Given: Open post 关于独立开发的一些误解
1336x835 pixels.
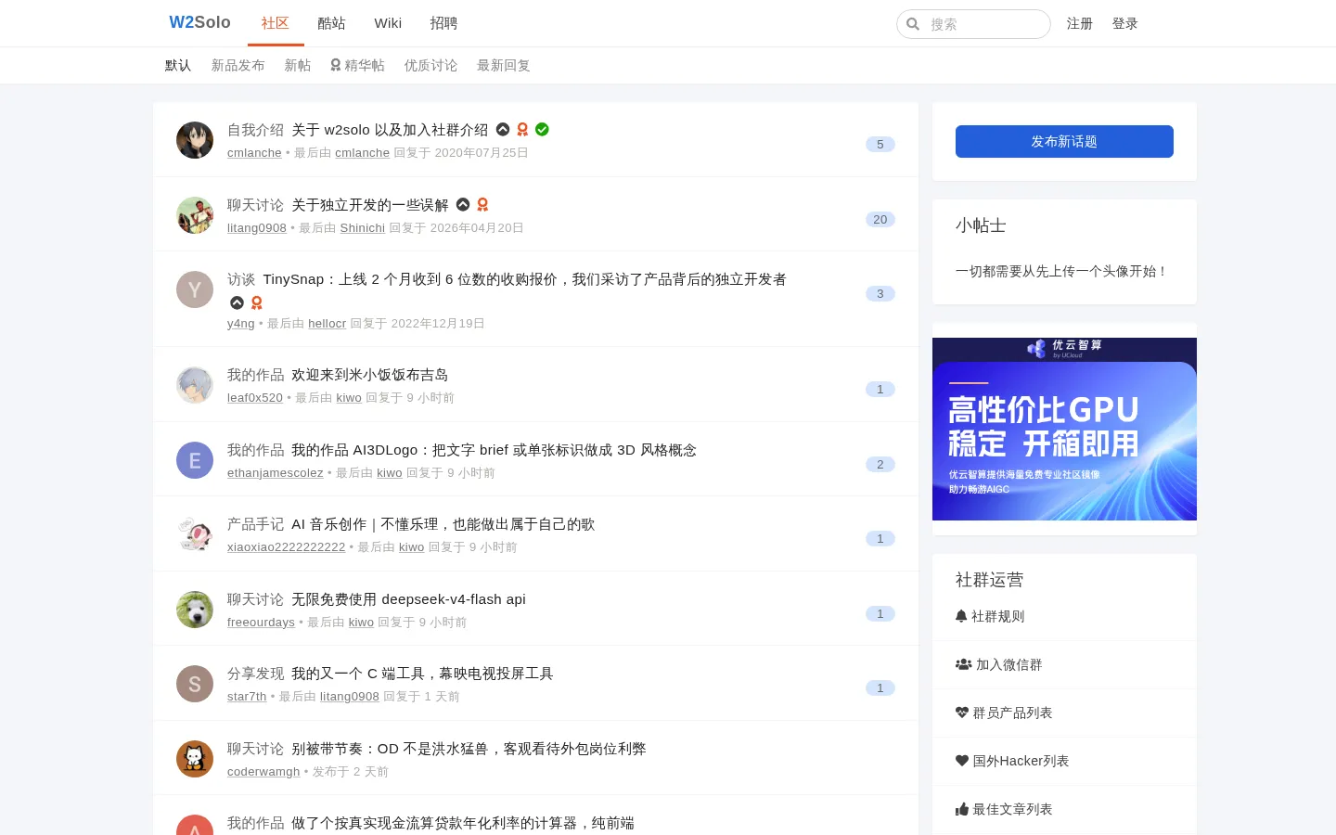Looking at the screenshot, I should (369, 205).
